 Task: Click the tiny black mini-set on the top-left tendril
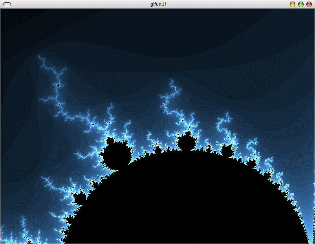coord(58,85)
